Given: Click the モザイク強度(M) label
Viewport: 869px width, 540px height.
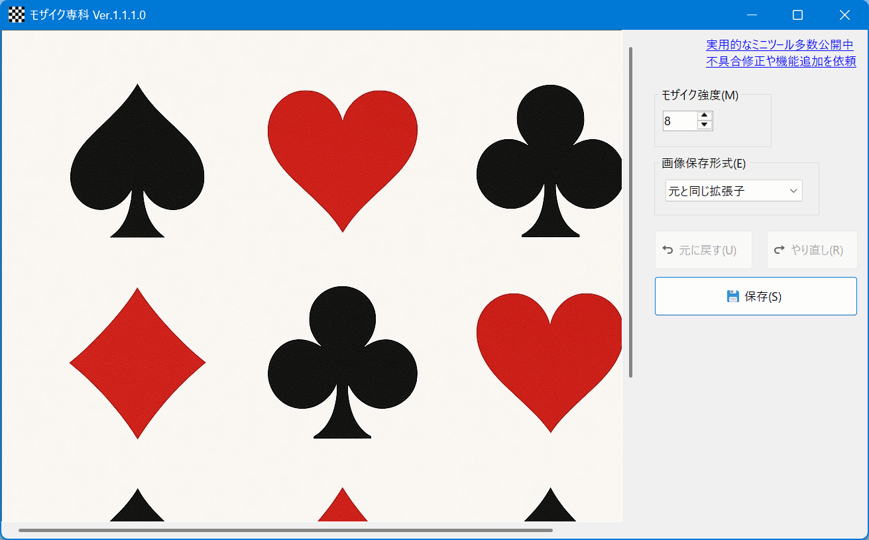Looking at the screenshot, I should [700, 95].
